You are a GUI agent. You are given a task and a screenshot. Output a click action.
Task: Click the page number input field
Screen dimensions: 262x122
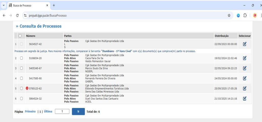[62, 112]
